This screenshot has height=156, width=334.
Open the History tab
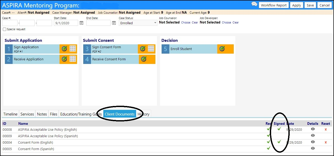(x=143, y=114)
